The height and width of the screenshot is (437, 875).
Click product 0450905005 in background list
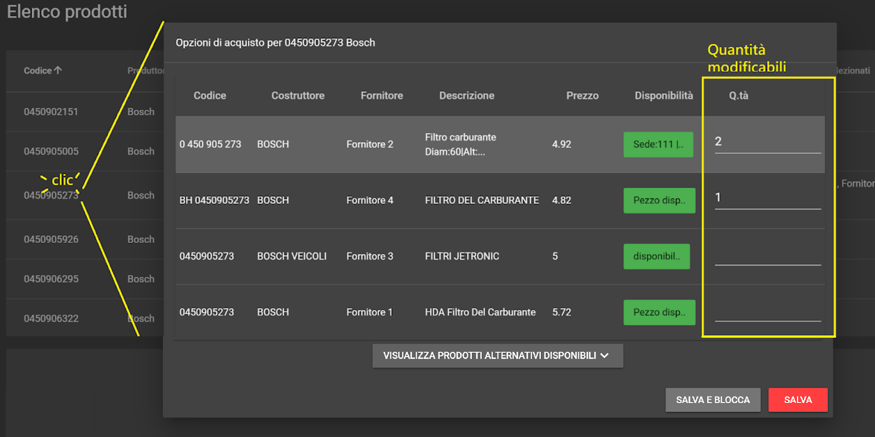(x=51, y=151)
